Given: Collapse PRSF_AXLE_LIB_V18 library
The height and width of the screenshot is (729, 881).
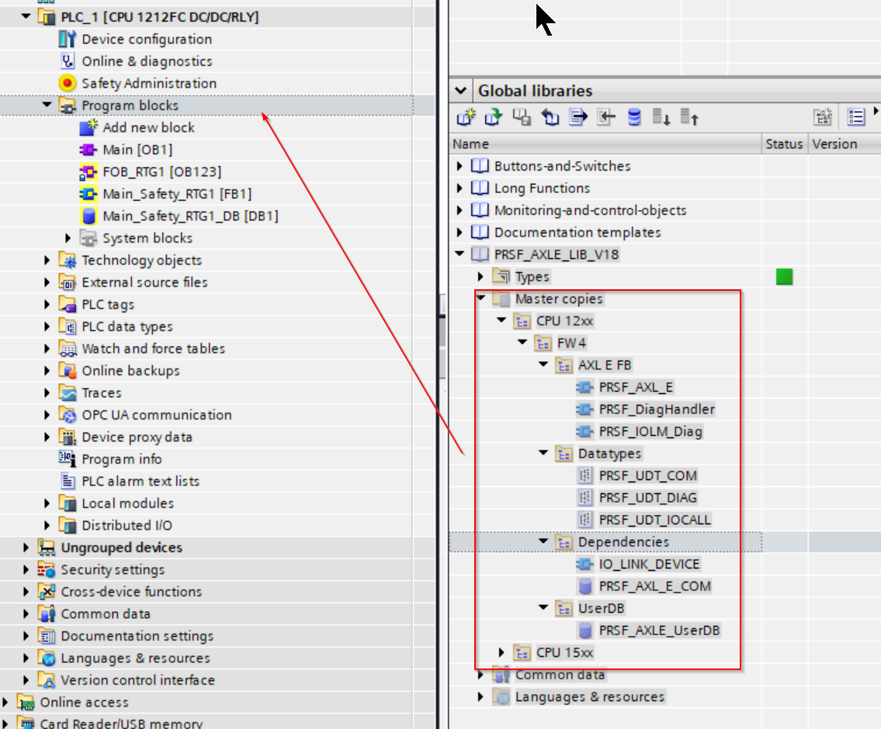Looking at the screenshot, I should (x=460, y=254).
